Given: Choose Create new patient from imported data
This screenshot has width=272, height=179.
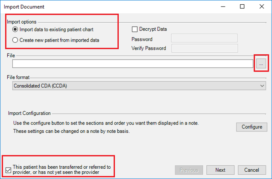Looking at the screenshot, I should click(x=16, y=40).
